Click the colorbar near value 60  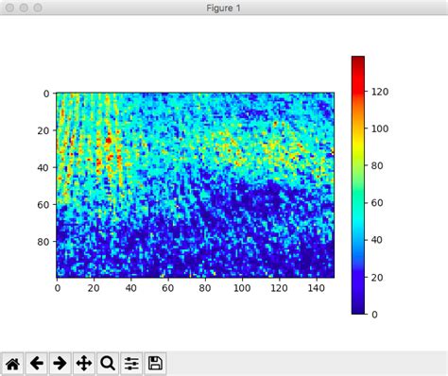(358, 203)
